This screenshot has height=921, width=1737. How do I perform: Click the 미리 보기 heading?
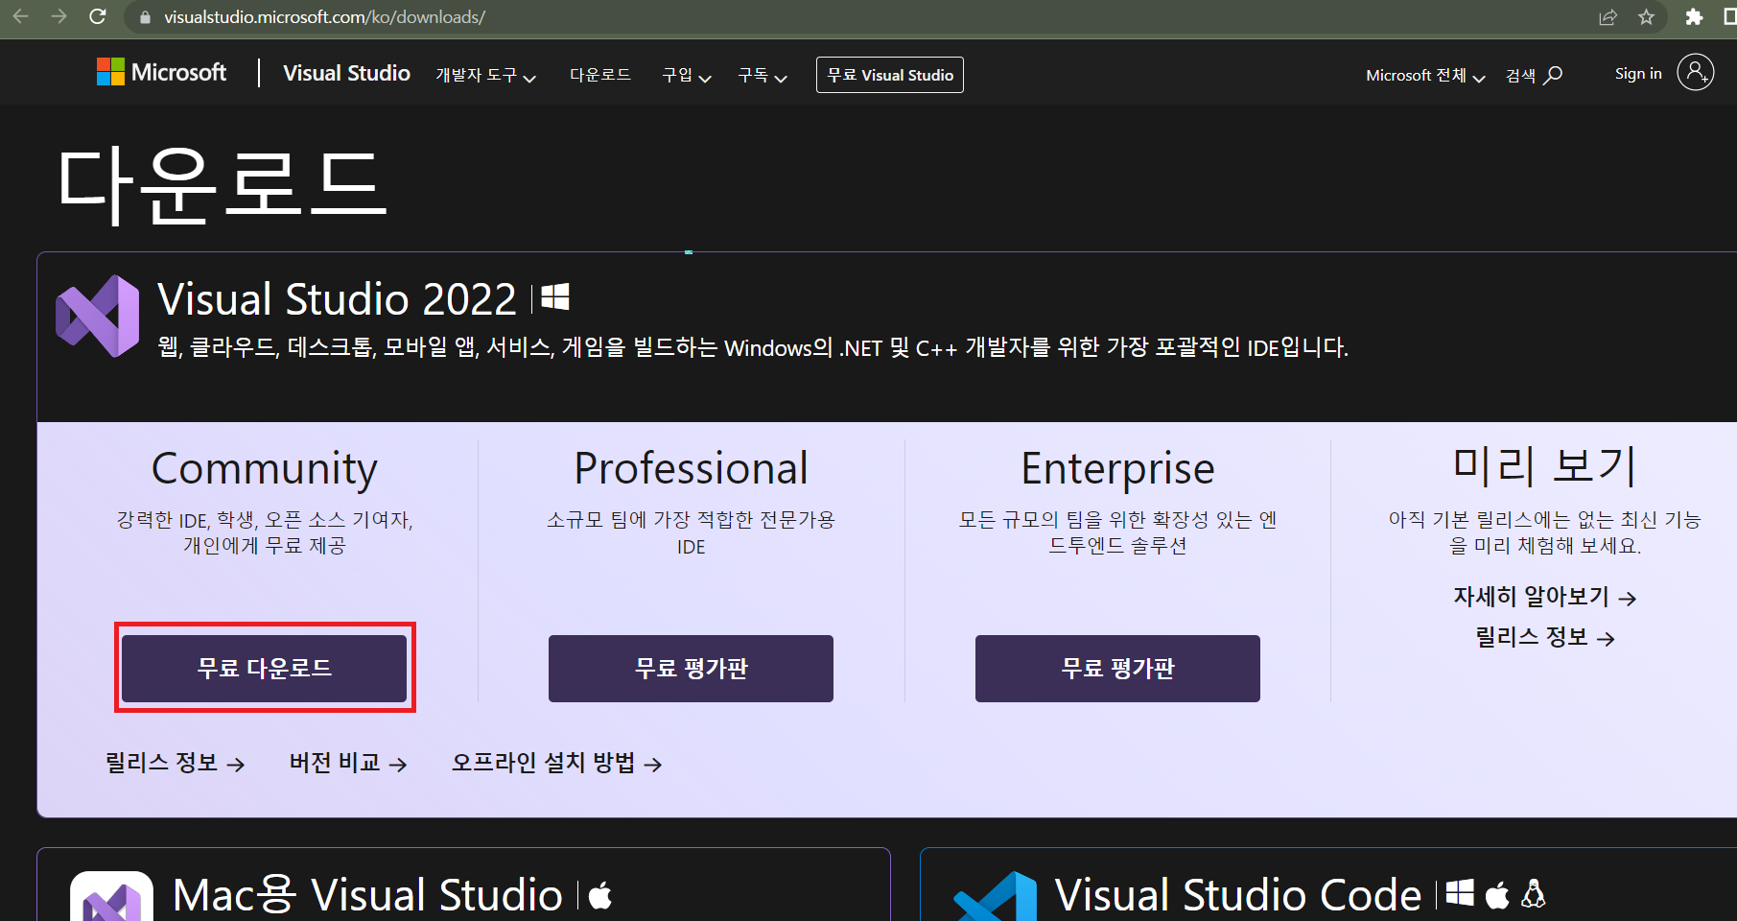click(1544, 466)
